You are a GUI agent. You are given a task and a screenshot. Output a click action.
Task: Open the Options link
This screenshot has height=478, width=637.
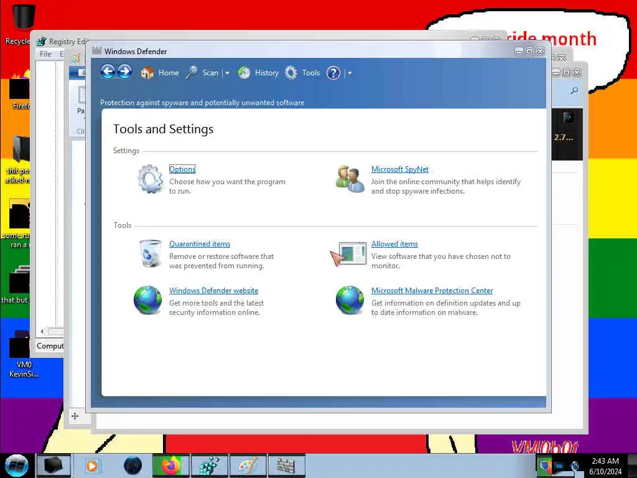coord(182,169)
